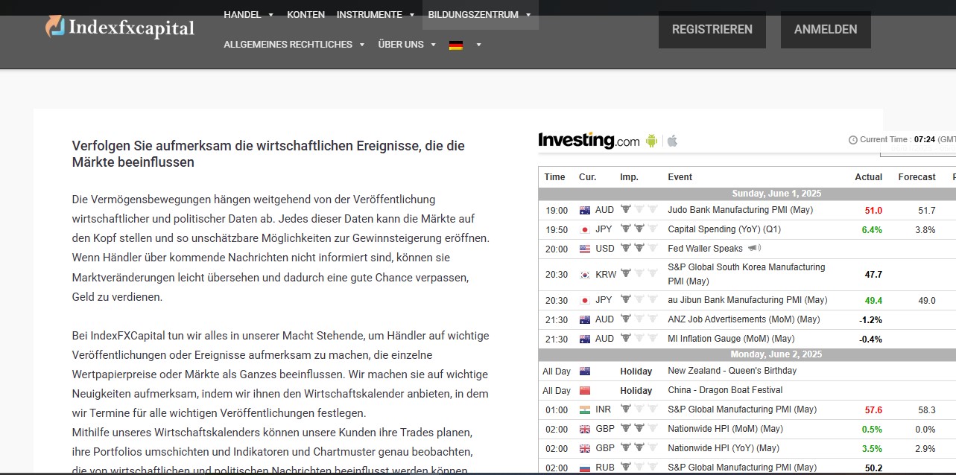Click the South Korea flag in KRW row

point(585,275)
